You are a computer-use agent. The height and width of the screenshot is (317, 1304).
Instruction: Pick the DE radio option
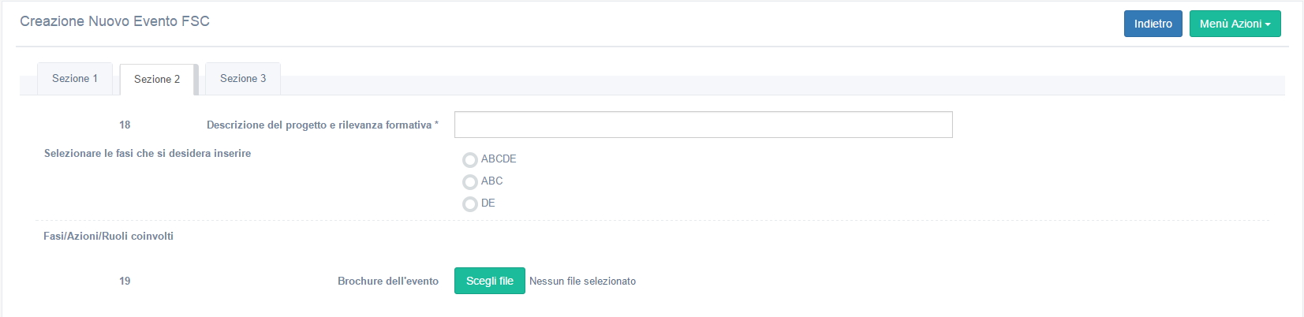[x=470, y=204]
